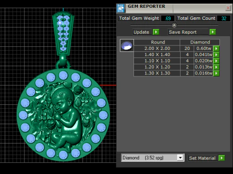Screen dimensions: 233x174
Task: Click the gem count 20 cell
Action: pyautogui.click(x=187, y=48)
